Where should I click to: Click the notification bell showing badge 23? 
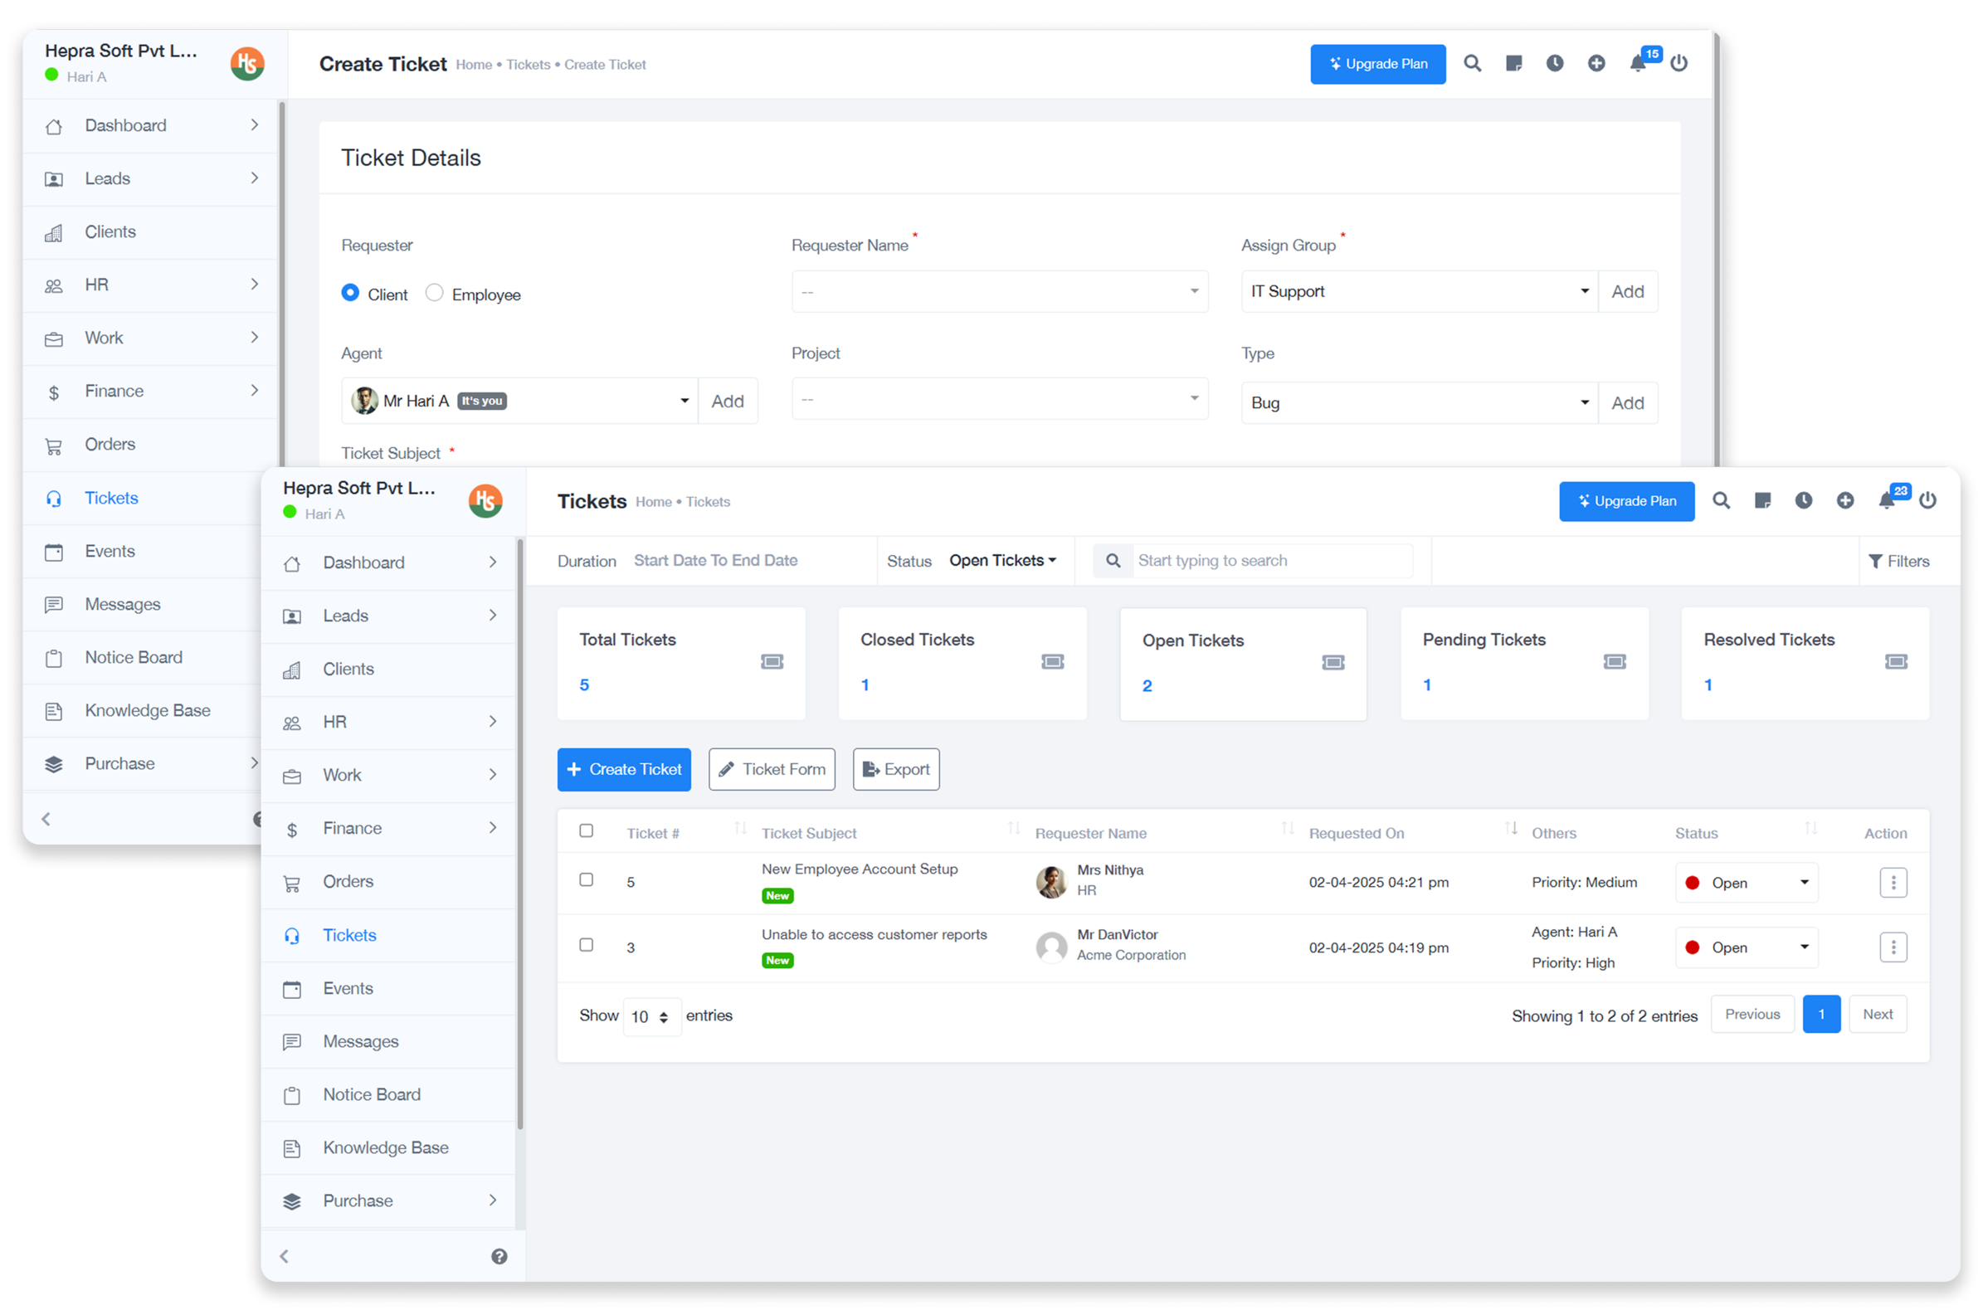(x=1886, y=501)
